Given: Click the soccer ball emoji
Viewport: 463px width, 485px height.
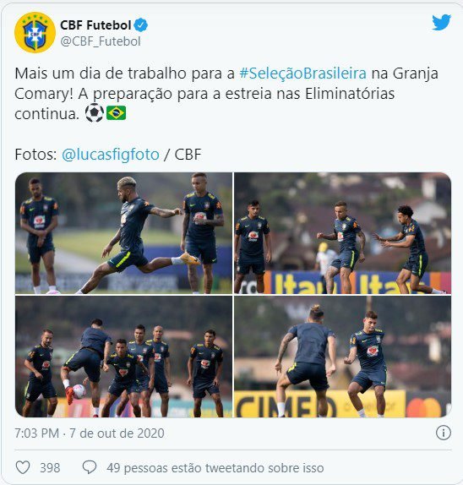Looking at the screenshot, I should 95,113.
